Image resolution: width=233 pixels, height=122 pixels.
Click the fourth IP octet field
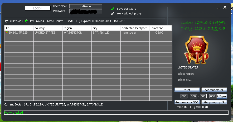[x=212, y=96]
